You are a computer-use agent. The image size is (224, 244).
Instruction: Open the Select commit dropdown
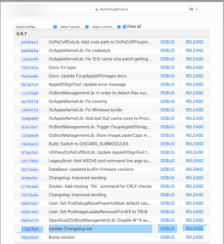coord(105,27)
